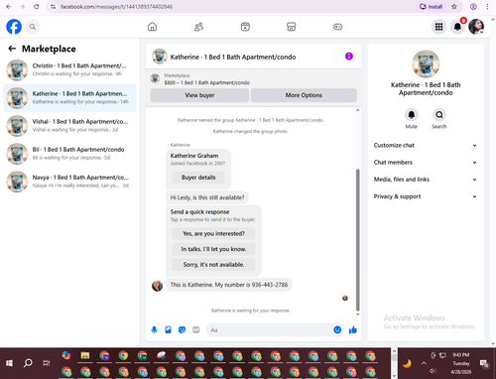Select the Katherine apartment conversation

69,98
